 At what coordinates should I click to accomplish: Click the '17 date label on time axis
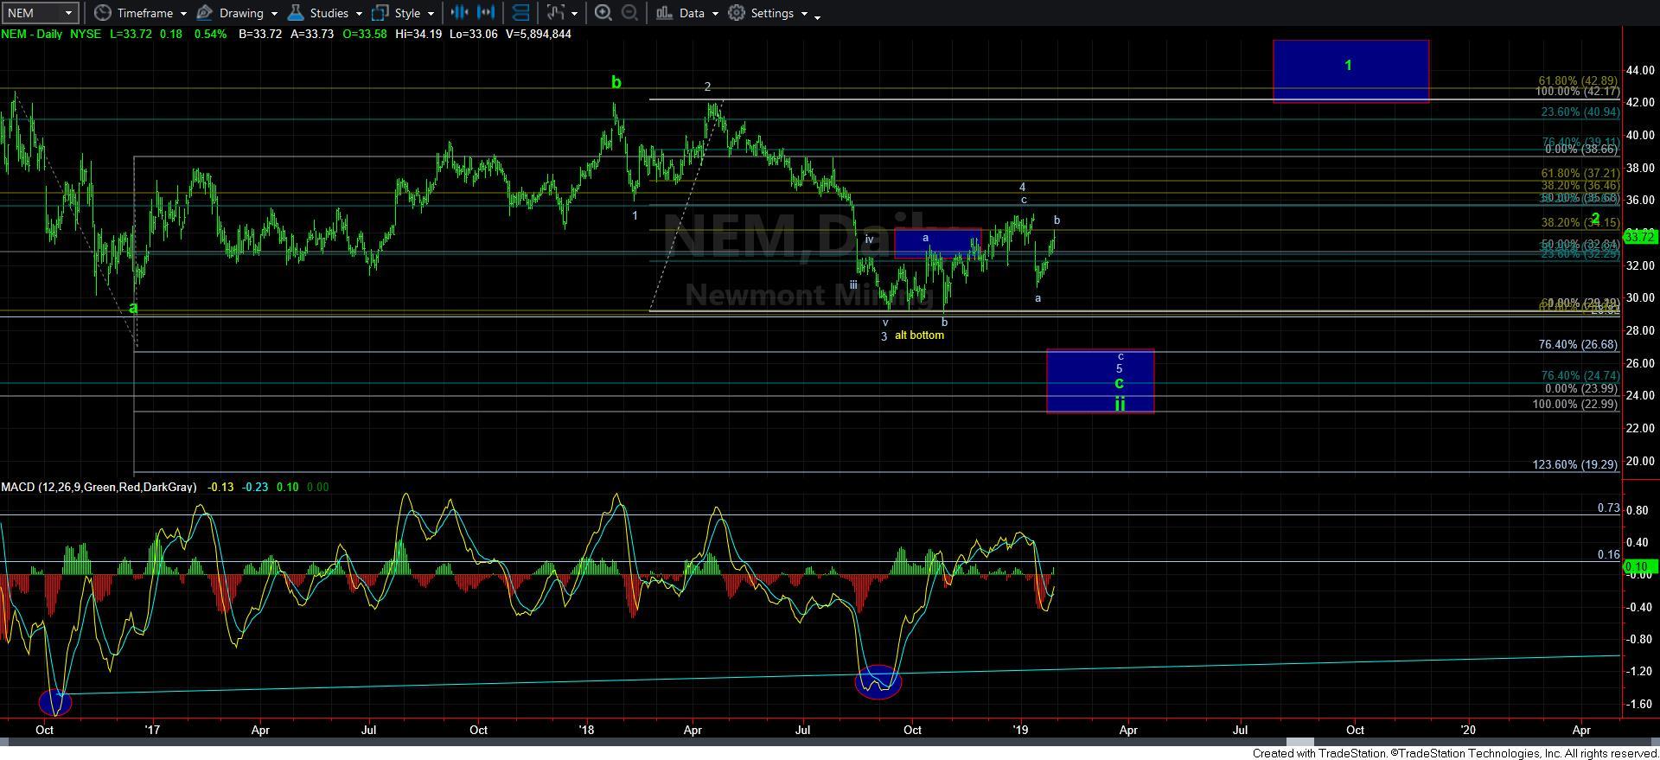tap(151, 730)
